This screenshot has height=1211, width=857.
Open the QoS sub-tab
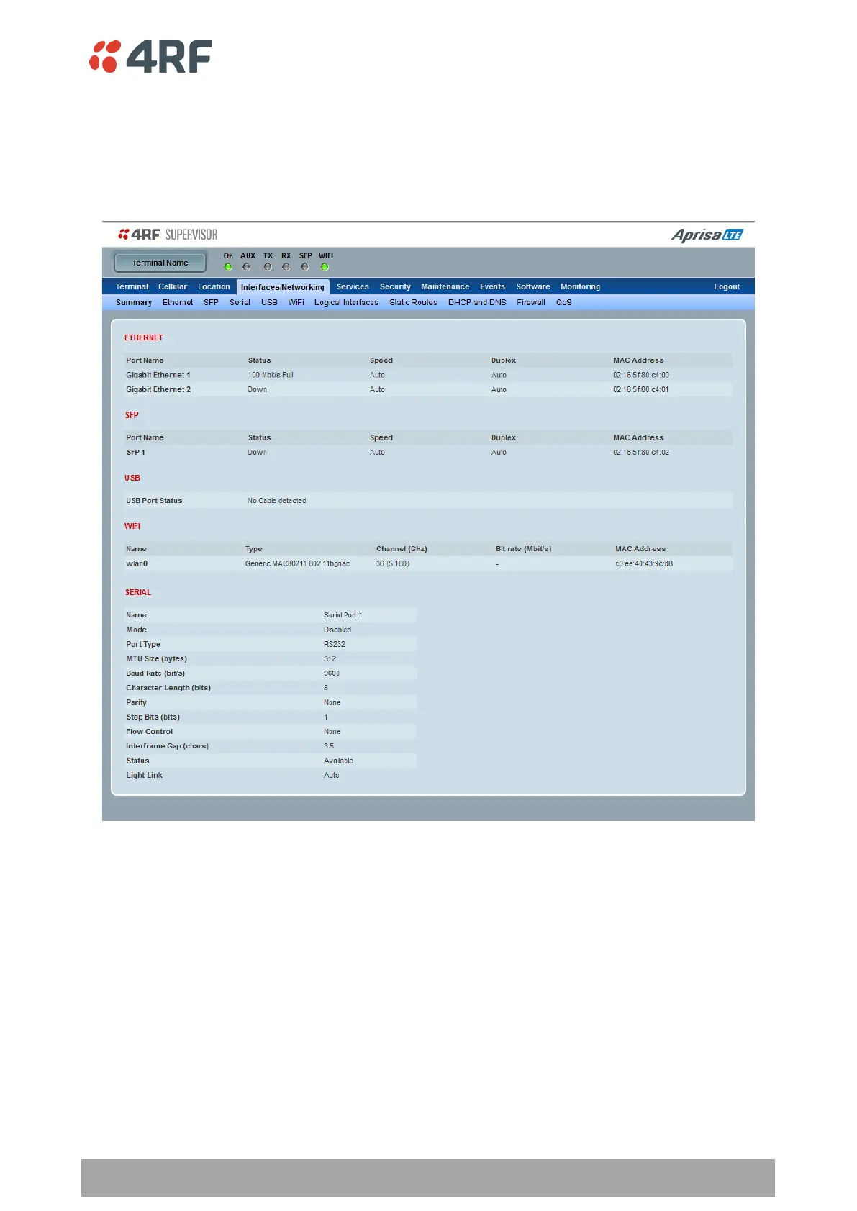tap(564, 302)
